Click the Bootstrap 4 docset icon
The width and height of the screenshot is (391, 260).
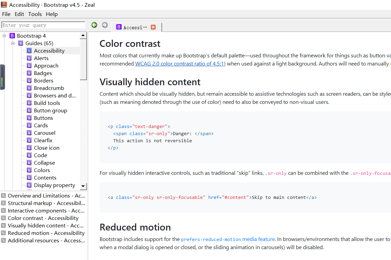pos(12,36)
